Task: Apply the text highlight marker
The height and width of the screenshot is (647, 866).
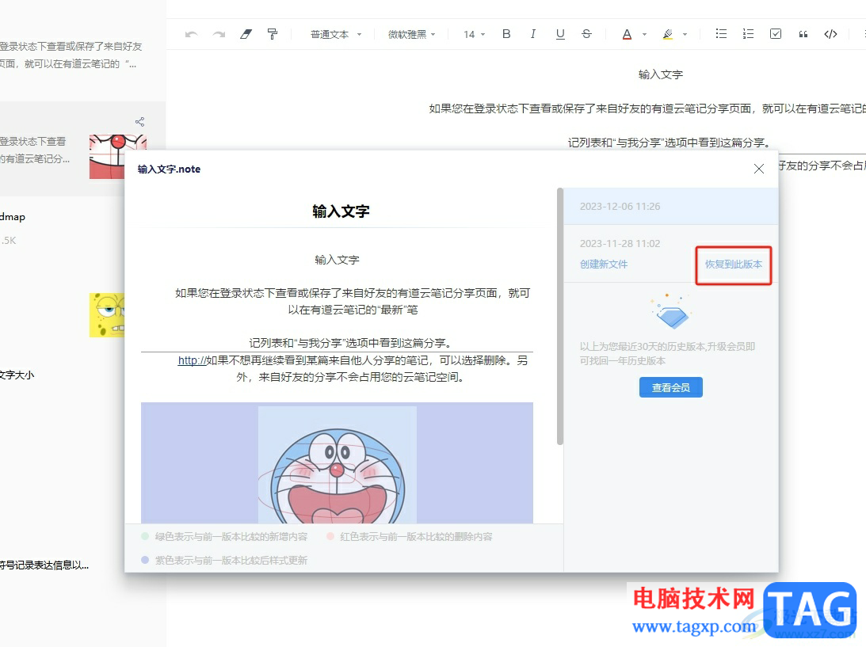Action: pos(668,34)
